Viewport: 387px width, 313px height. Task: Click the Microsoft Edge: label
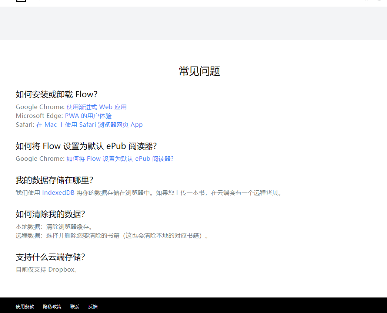39,116
